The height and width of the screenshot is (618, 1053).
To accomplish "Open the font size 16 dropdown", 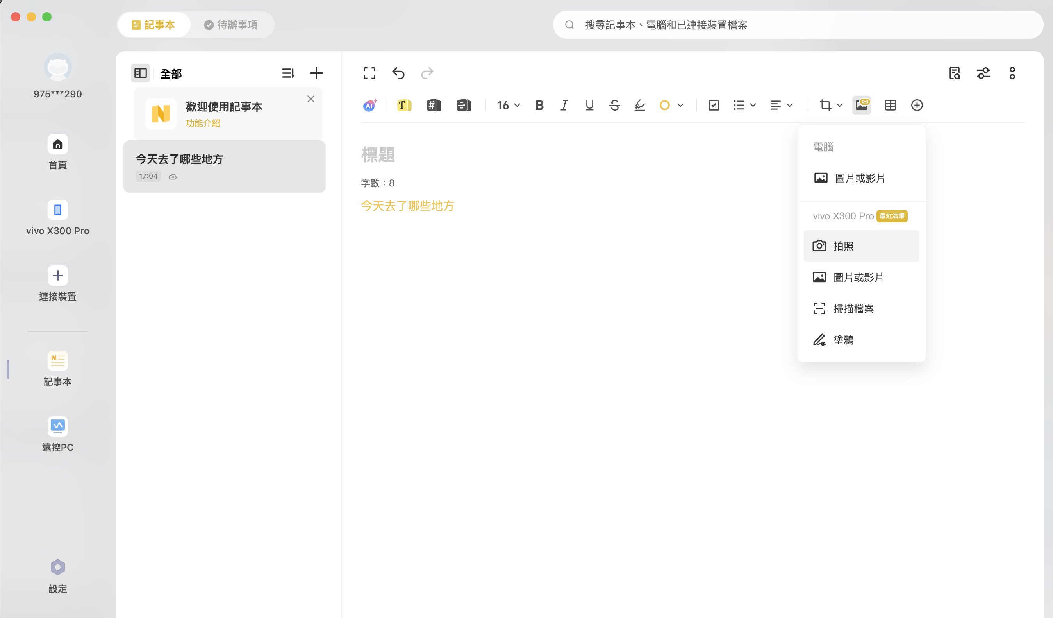I will point(508,106).
